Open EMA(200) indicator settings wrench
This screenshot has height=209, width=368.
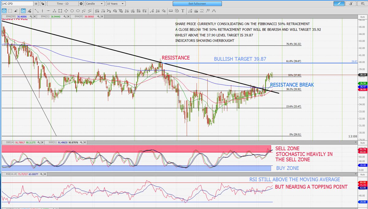pyautogui.click(x=31, y=16)
